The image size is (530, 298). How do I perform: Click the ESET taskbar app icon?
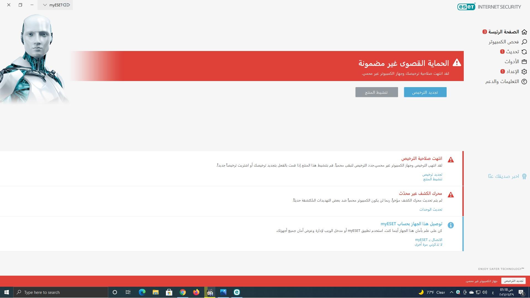point(237,292)
